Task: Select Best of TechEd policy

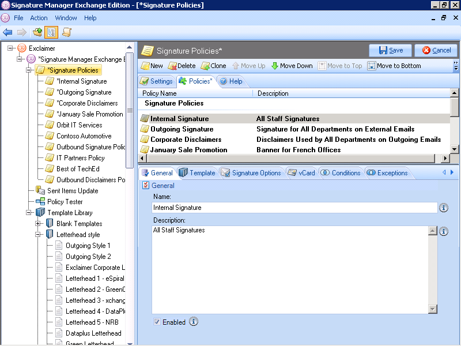Action: [x=78, y=169]
